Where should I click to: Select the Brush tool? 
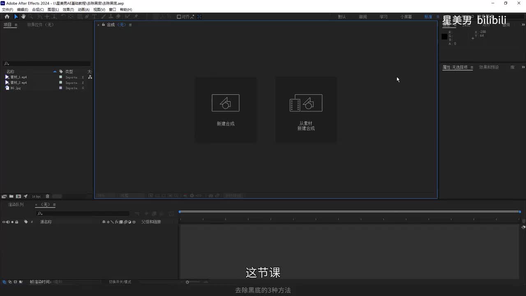pyautogui.click(x=104, y=16)
